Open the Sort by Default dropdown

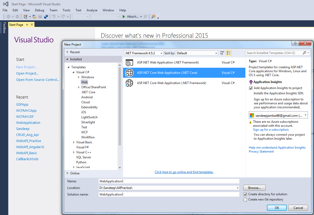(x=216, y=53)
